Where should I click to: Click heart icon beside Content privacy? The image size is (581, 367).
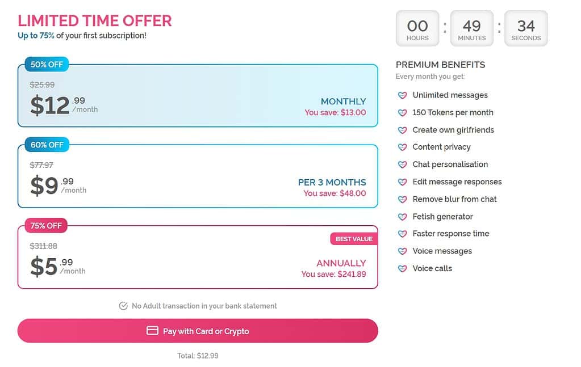(402, 147)
